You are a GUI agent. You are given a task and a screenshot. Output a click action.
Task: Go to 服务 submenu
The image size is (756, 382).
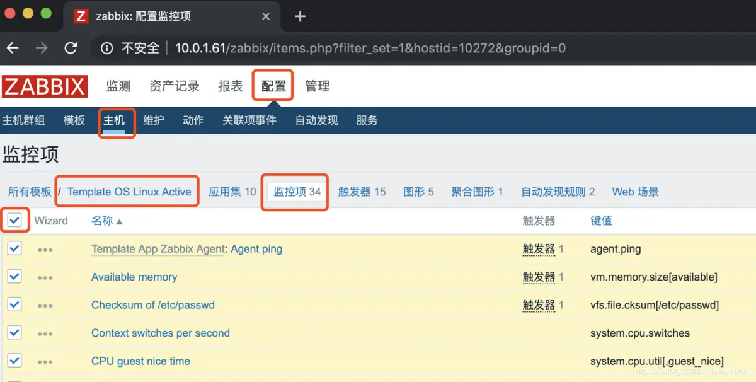pyautogui.click(x=367, y=120)
